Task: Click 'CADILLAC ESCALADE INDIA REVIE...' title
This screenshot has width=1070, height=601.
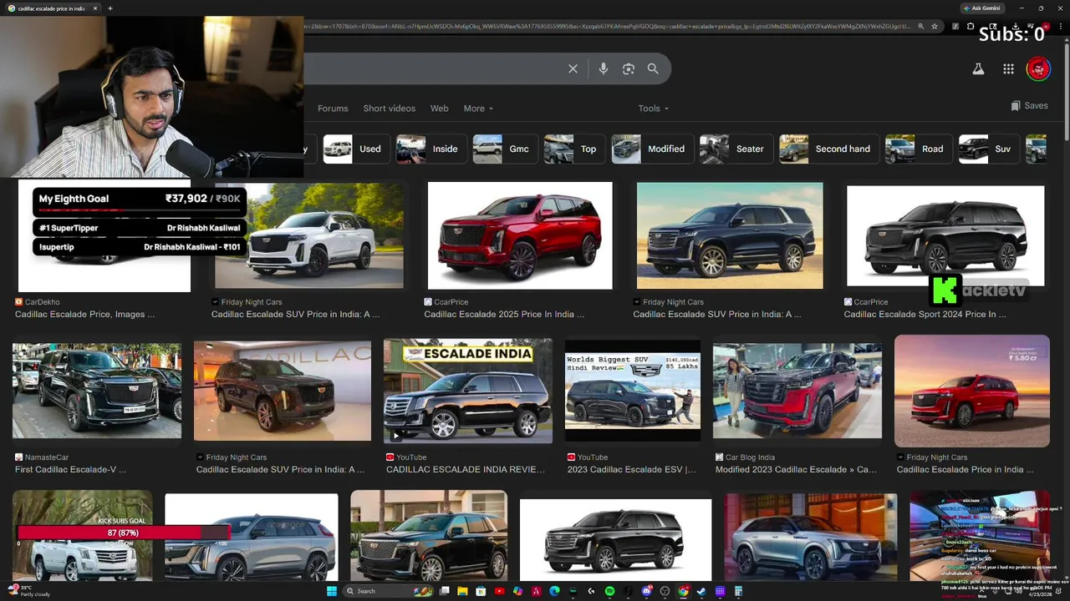Action: pyautogui.click(x=466, y=470)
